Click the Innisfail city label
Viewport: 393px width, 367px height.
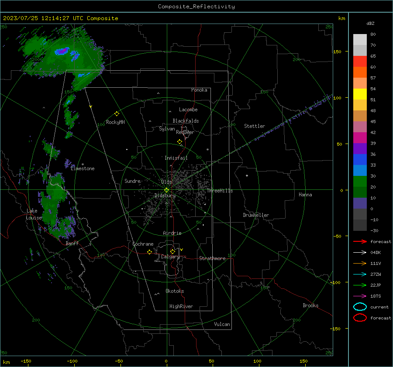pos(176,158)
